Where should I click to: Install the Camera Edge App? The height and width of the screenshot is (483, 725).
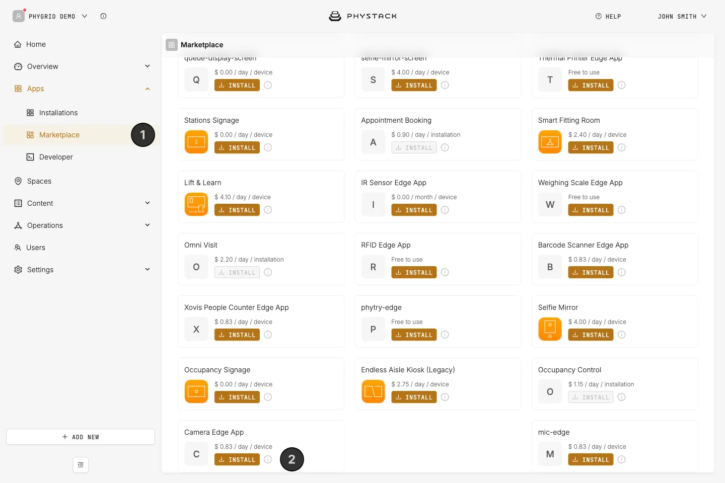point(237,459)
